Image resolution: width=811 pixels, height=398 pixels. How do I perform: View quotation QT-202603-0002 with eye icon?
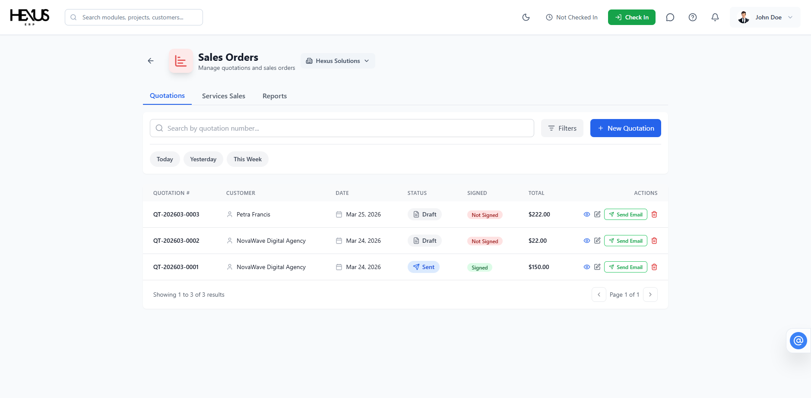coord(587,241)
